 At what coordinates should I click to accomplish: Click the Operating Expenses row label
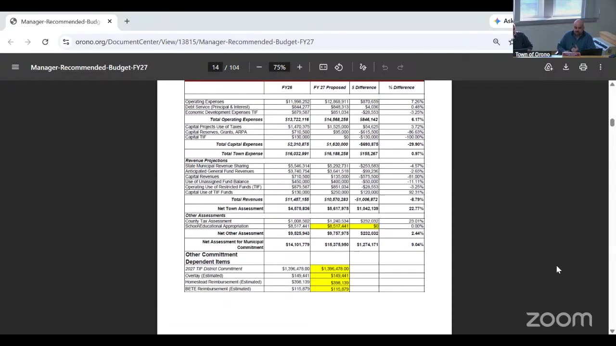(205, 102)
